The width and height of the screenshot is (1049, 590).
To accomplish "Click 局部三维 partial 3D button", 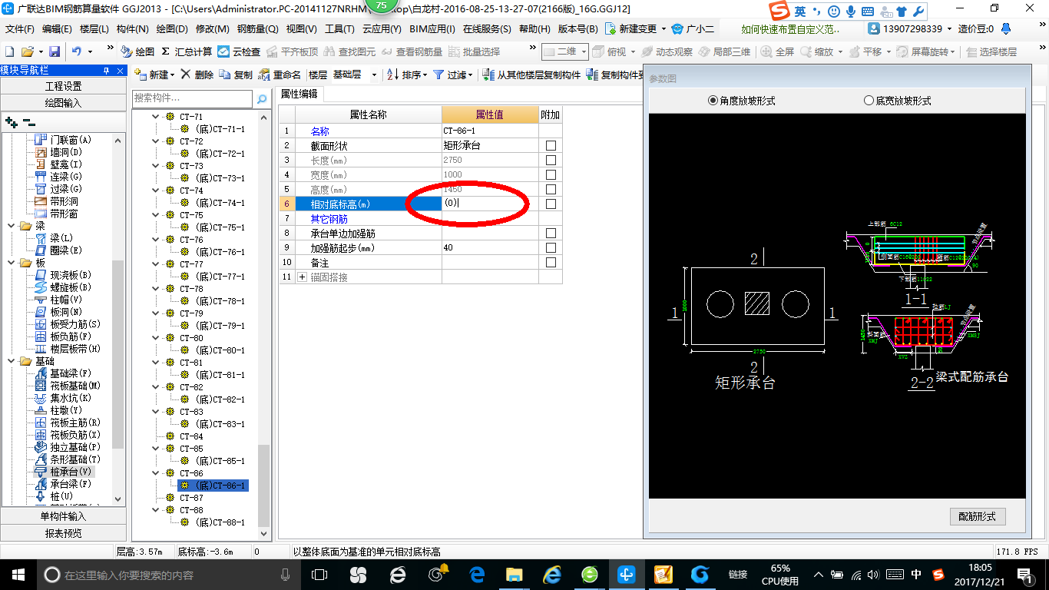I will click(724, 51).
